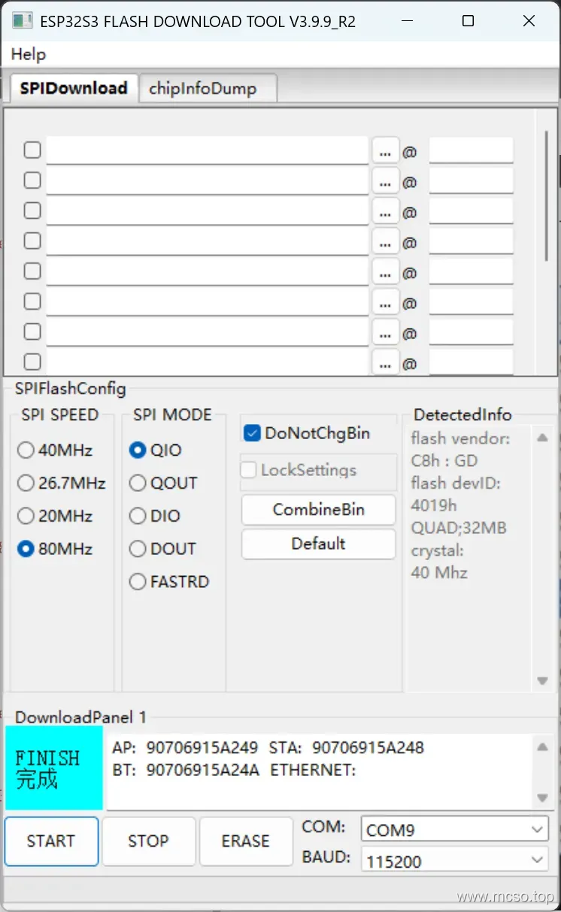This screenshot has width=561, height=912.
Task: Select 26.7MHz SPI speed
Action: 62,483
